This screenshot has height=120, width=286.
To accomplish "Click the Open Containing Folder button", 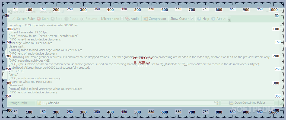I will click(x=247, y=103).
